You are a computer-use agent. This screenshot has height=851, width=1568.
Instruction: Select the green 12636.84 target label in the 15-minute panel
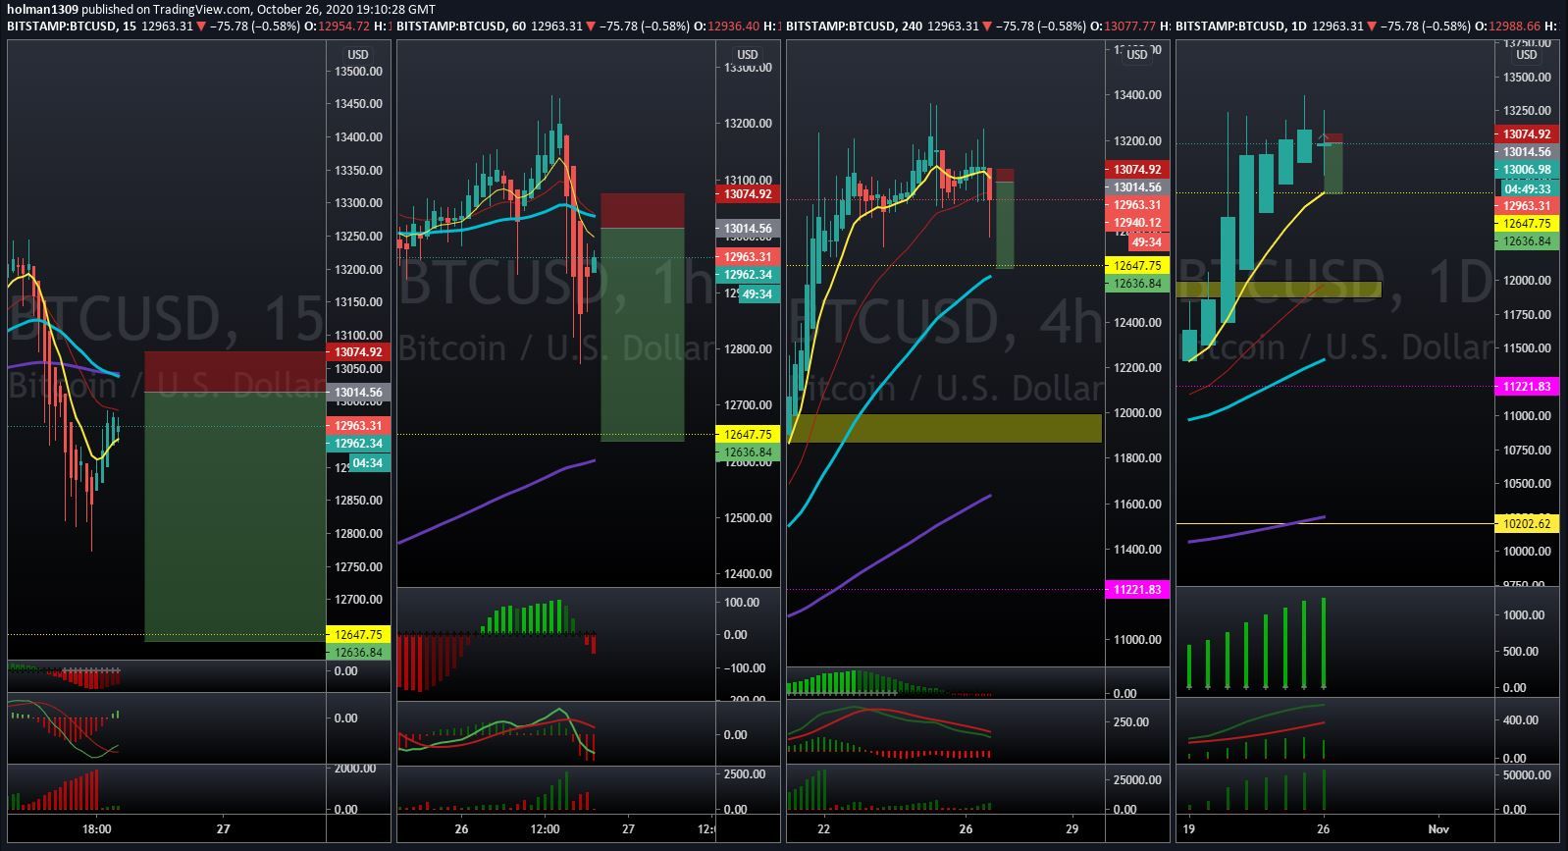357,652
